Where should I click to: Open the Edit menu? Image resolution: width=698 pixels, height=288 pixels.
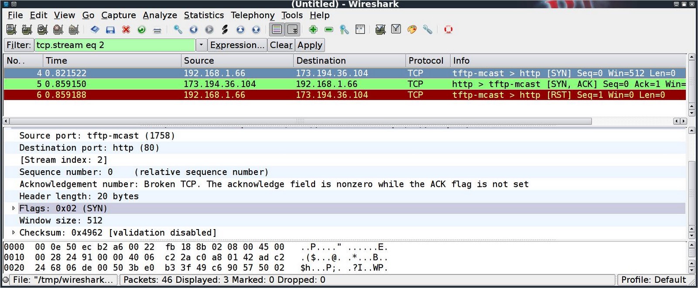38,15
